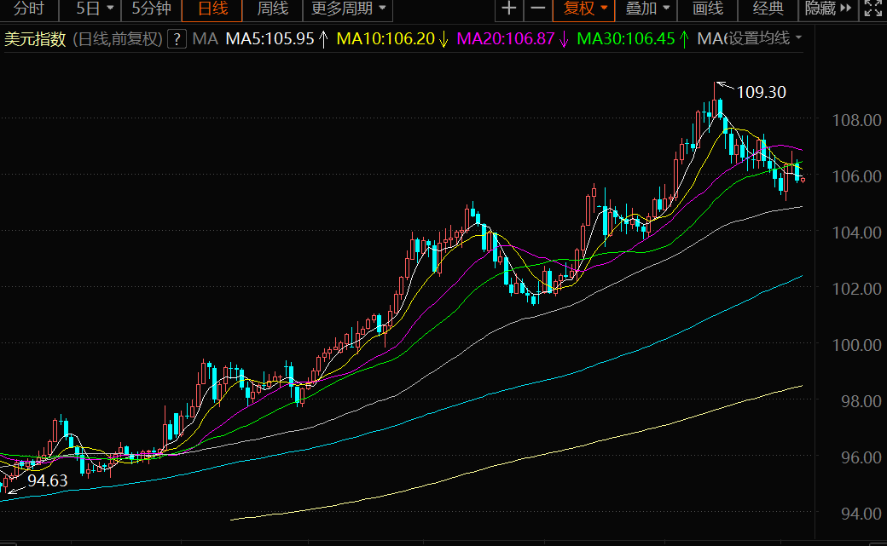Expand the 叠加 overlay dropdown
The width and height of the screenshot is (887, 546).
point(646,9)
